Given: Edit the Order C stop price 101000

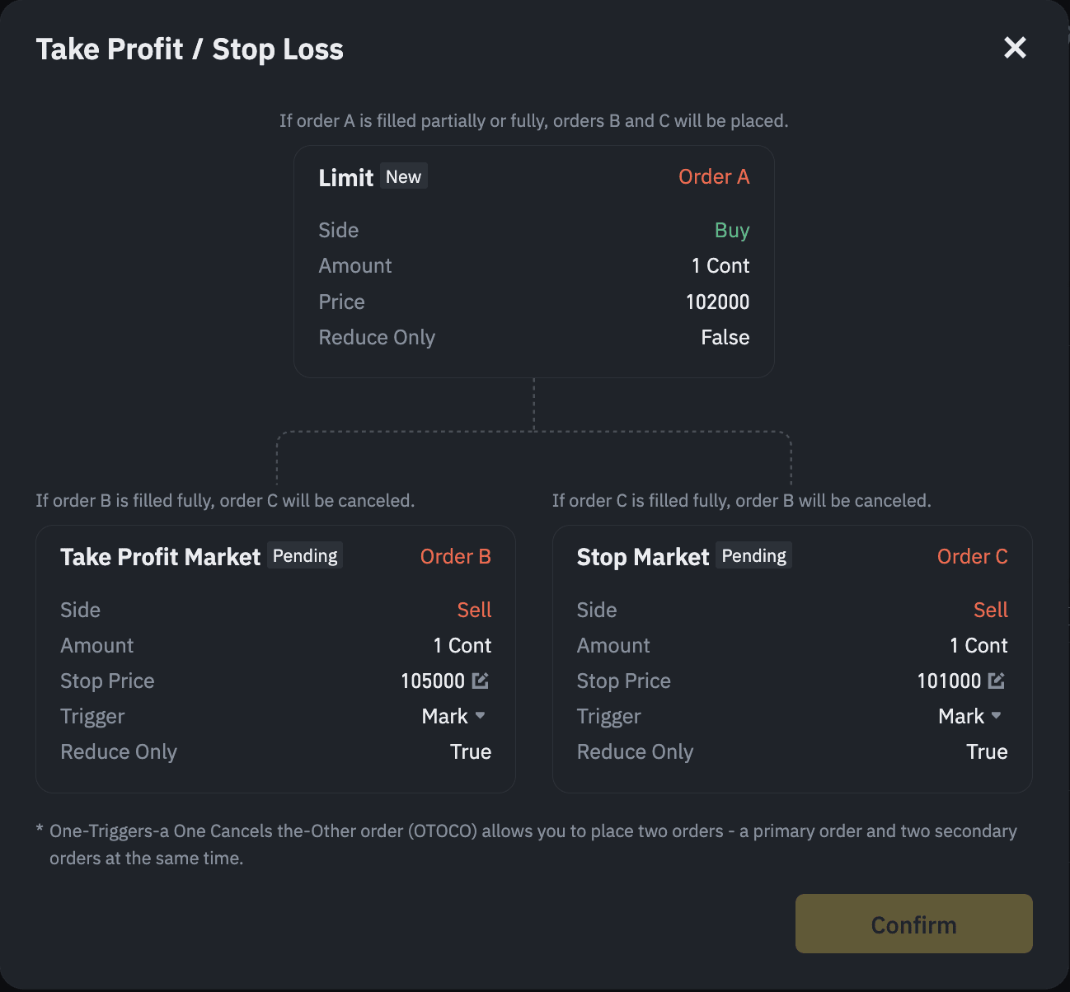Looking at the screenshot, I should pos(997,681).
